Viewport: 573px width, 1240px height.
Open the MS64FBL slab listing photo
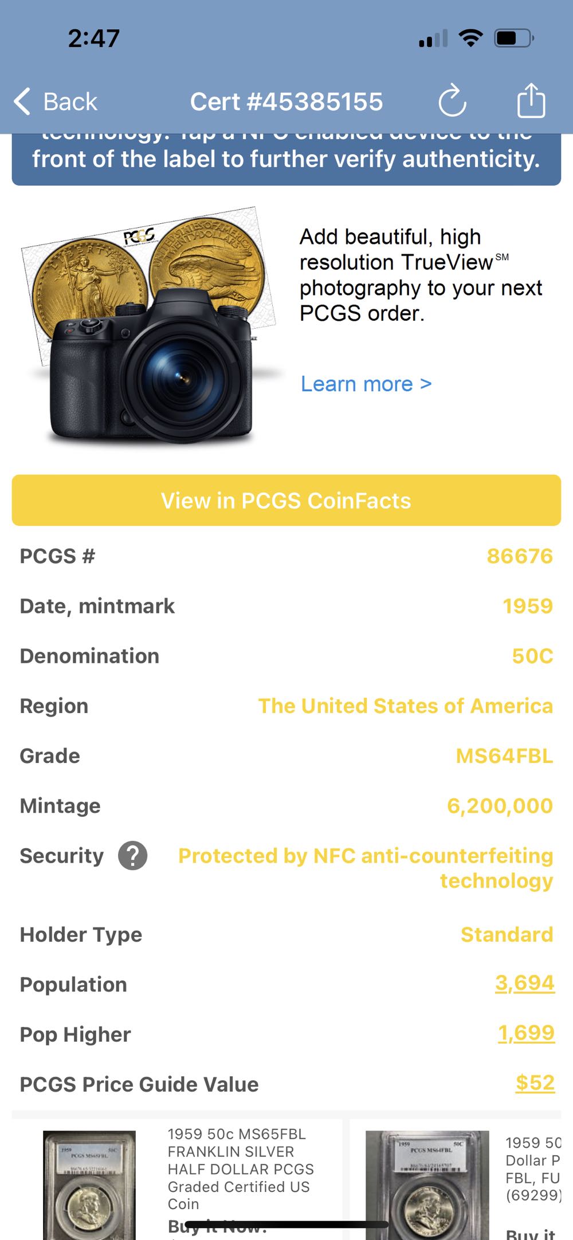point(427,1184)
